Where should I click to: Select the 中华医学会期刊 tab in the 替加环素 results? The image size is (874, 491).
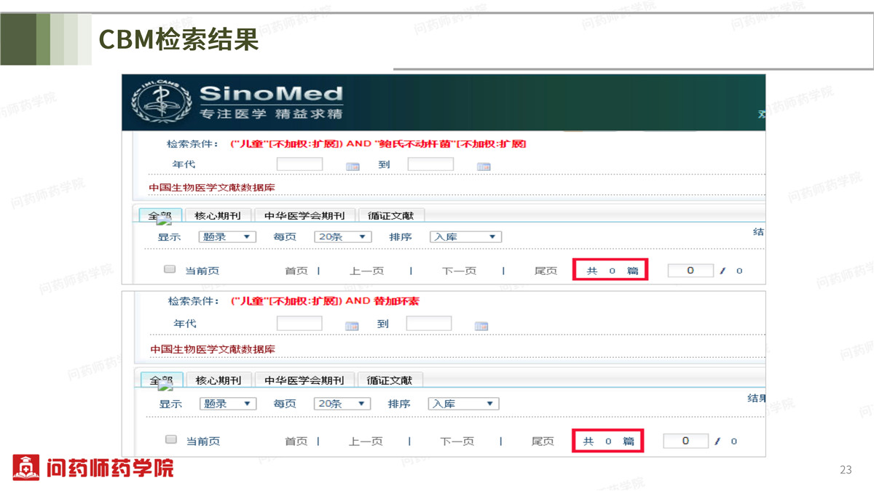click(304, 380)
